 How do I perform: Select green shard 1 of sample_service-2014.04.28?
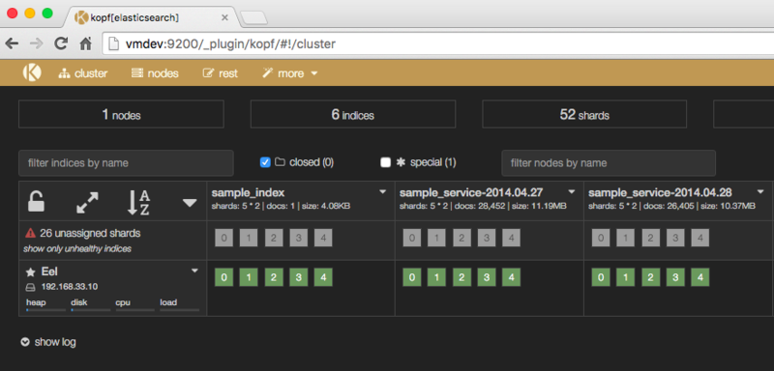tap(626, 277)
